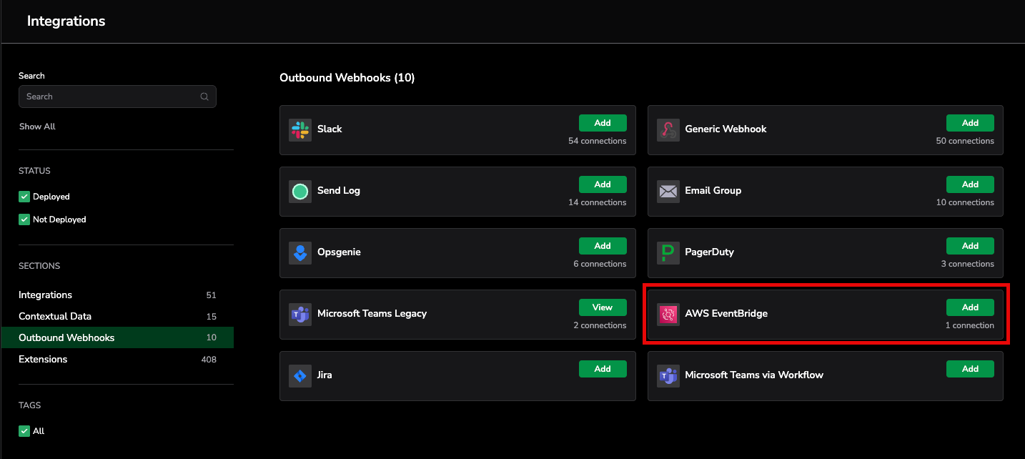Select the Send Log green circle icon
The image size is (1025, 459).
300,192
